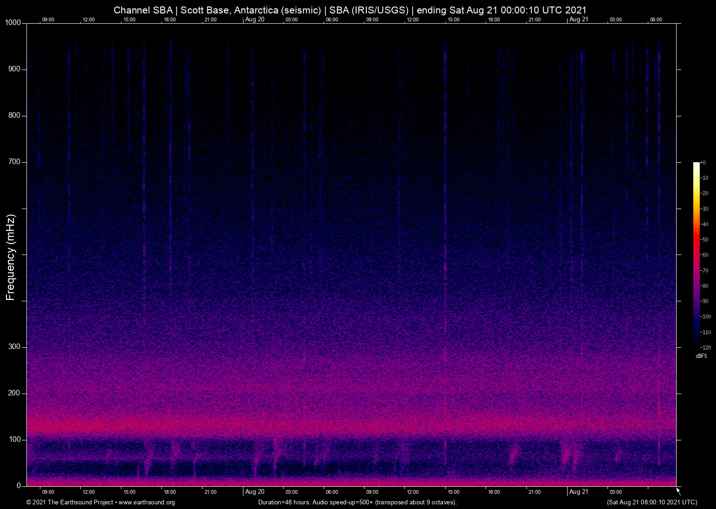The width and height of the screenshot is (716, 509).
Task: Click the cursor arrow near the bottom axis
Action: click(678, 490)
